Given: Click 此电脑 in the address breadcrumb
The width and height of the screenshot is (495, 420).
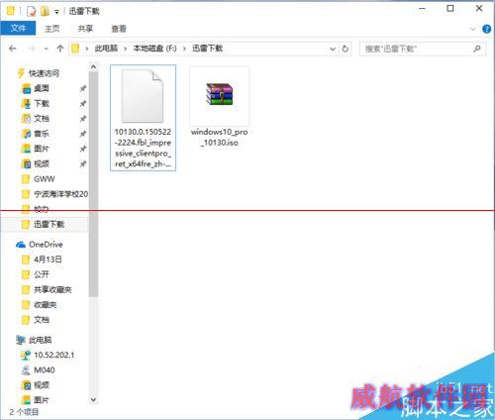Looking at the screenshot, I should tap(106, 49).
